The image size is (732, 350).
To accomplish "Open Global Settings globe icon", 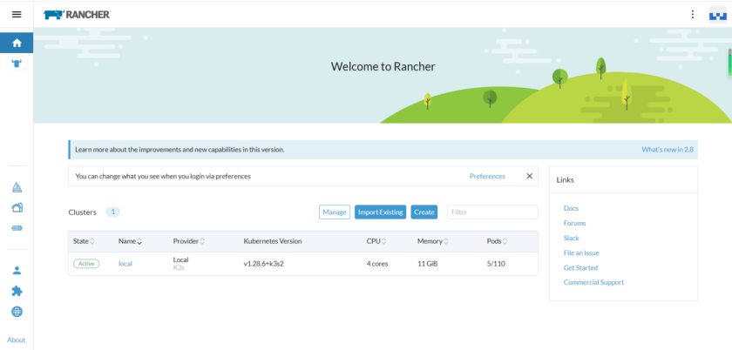I will (17, 312).
